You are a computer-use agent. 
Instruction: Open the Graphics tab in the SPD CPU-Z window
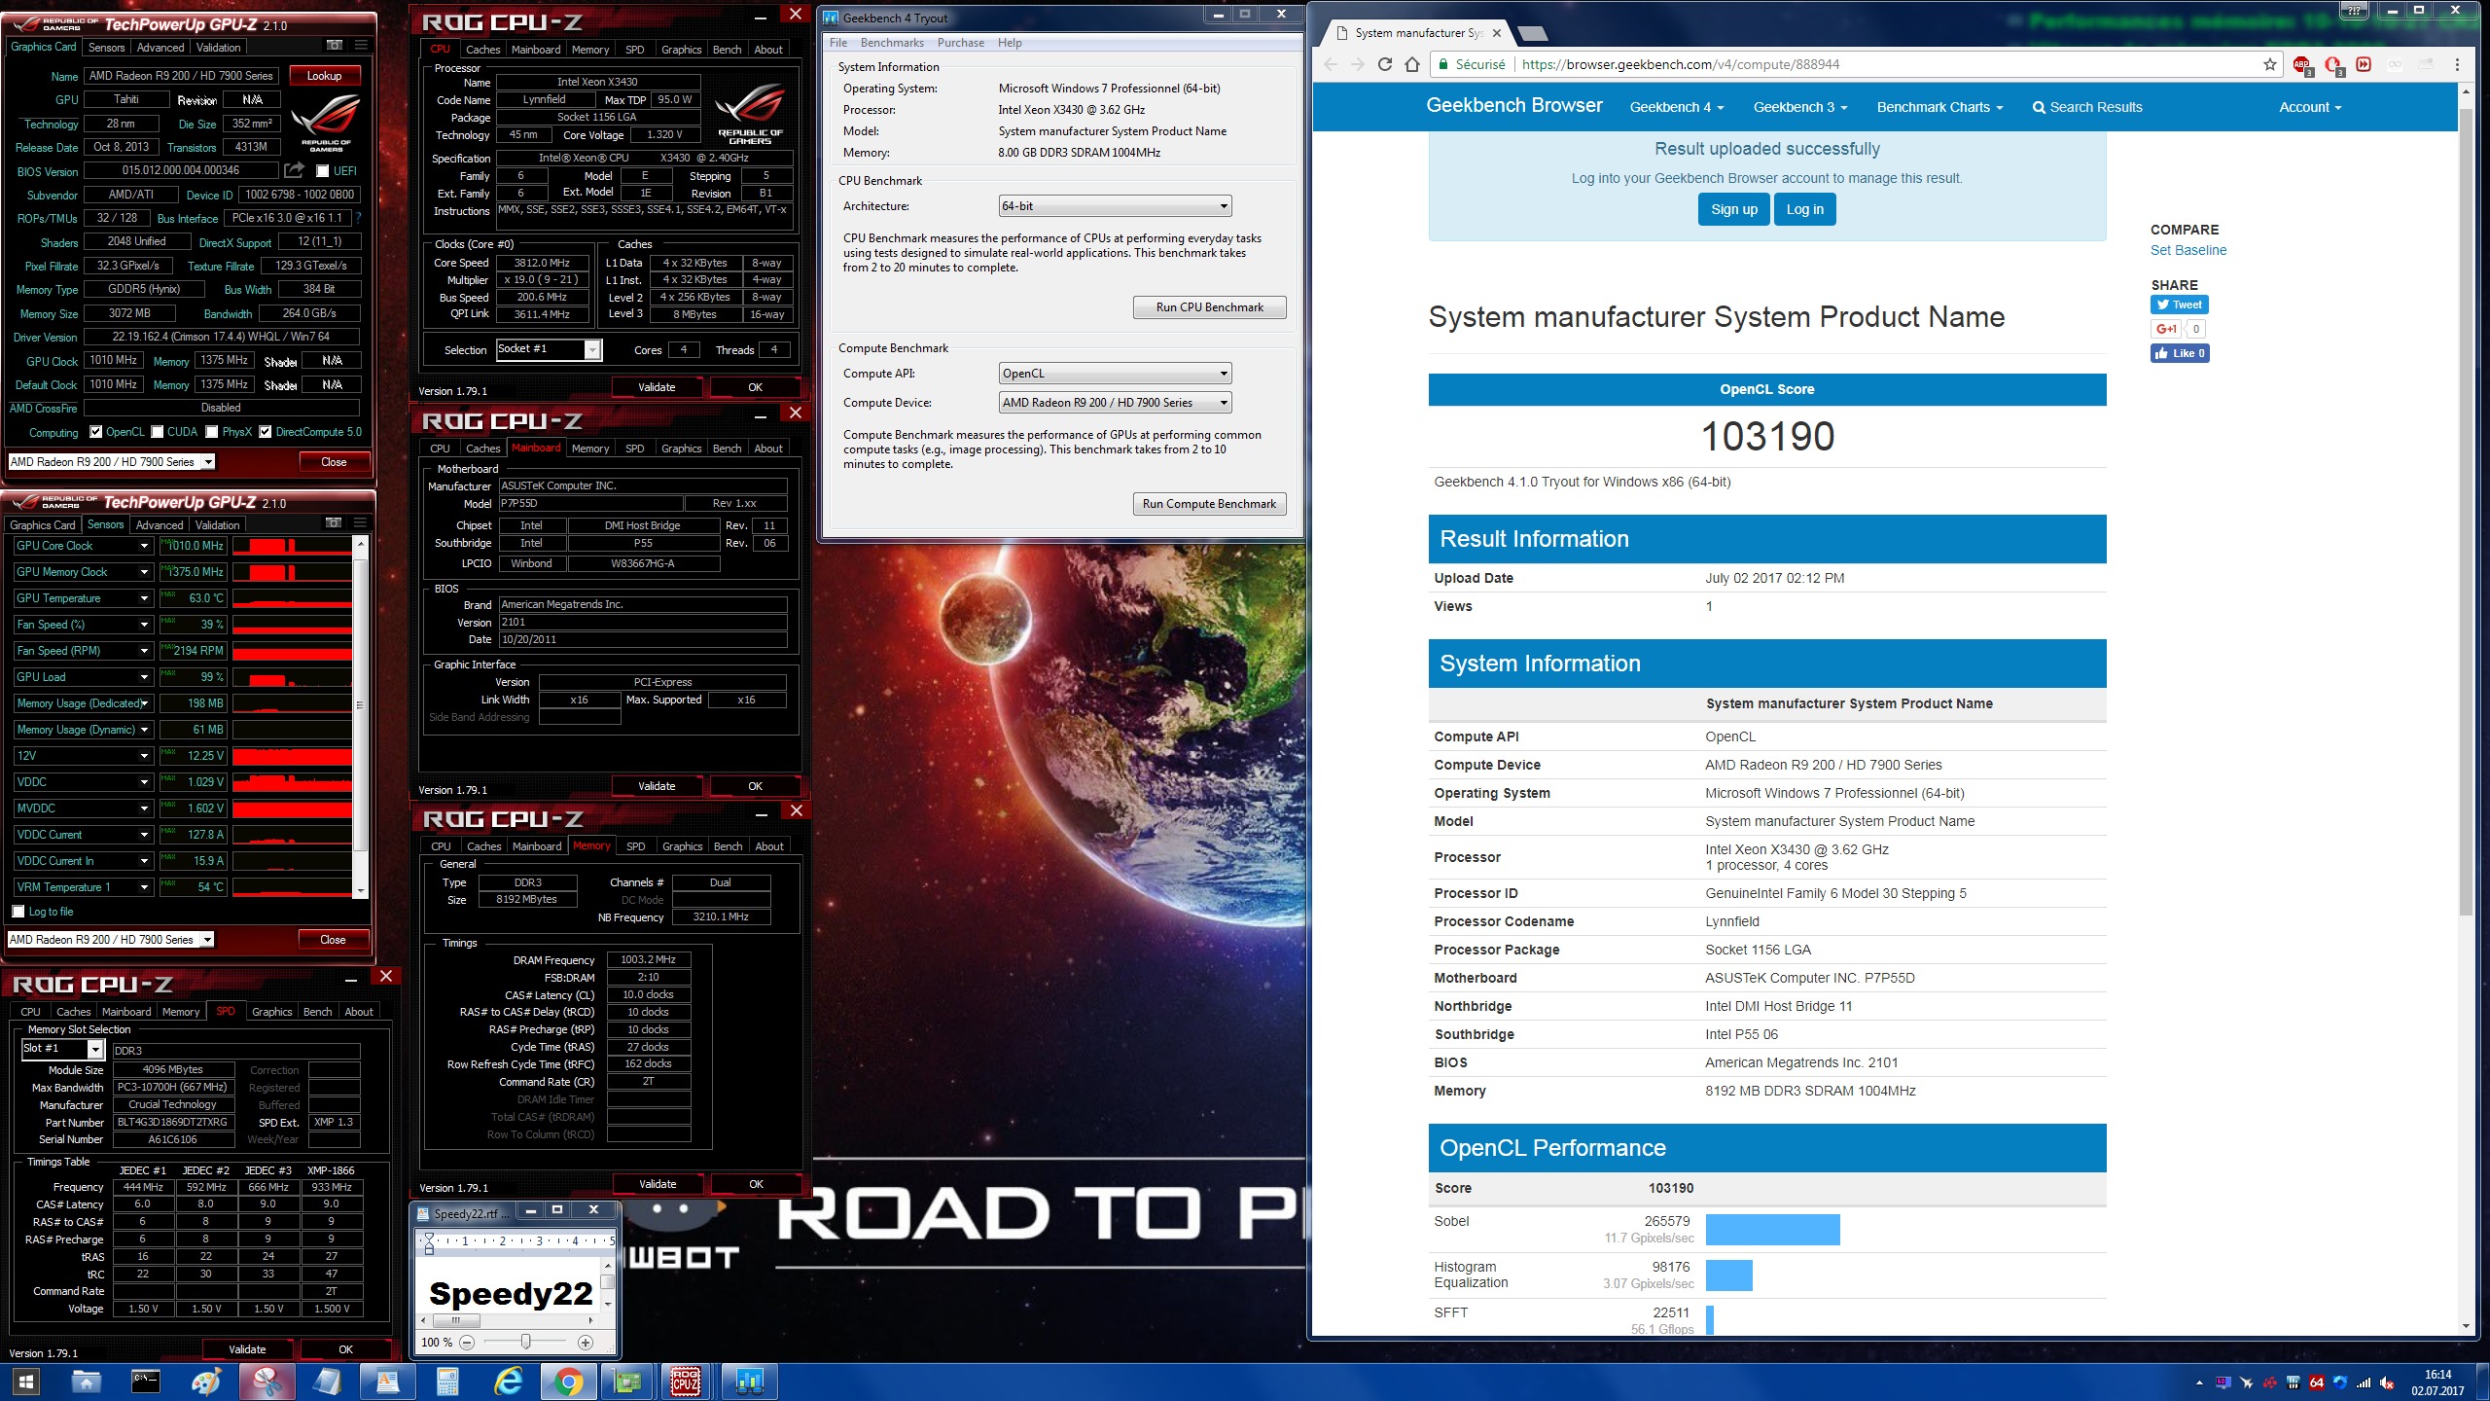[271, 1012]
